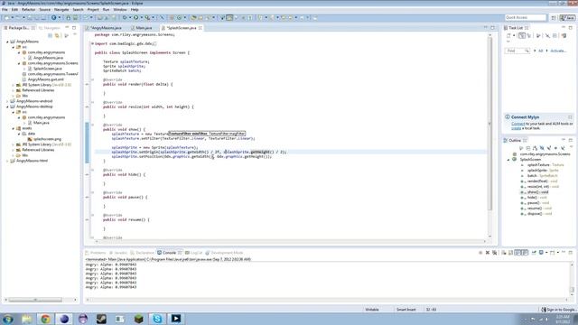Open the Debug button dropdown arrow
The image size is (578, 325).
click(x=130, y=18)
